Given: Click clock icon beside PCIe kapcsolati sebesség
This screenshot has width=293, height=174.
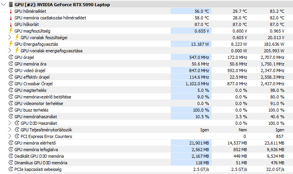Looking at the screenshot, I should click(x=11, y=169).
